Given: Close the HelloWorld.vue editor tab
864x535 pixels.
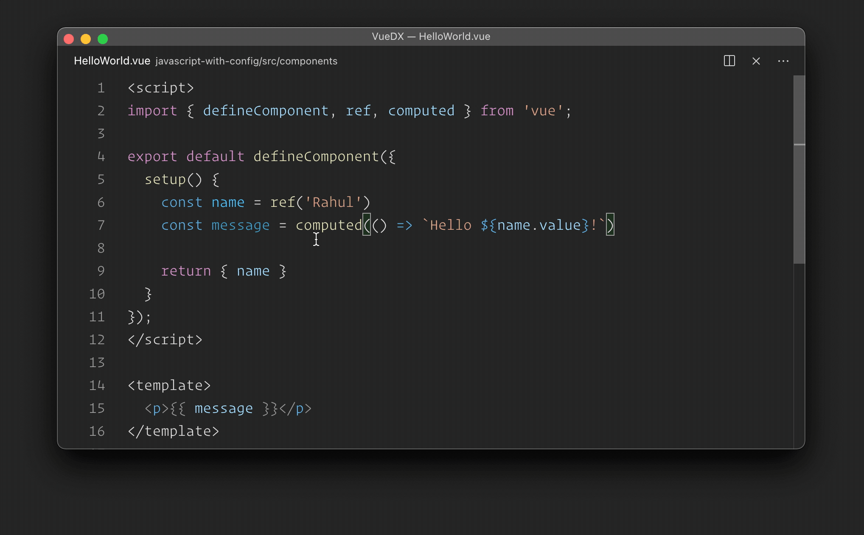Looking at the screenshot, I should 756,61.
